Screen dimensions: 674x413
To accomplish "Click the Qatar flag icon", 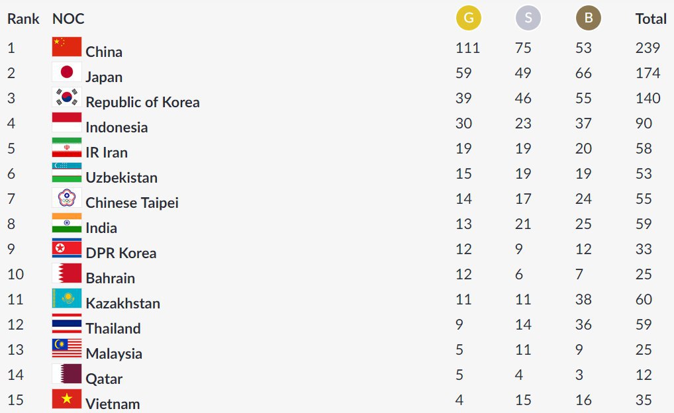I will (67, 374).
